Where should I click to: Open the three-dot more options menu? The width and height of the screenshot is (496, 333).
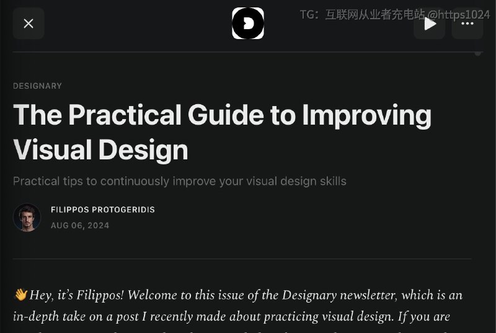point(467,24)
